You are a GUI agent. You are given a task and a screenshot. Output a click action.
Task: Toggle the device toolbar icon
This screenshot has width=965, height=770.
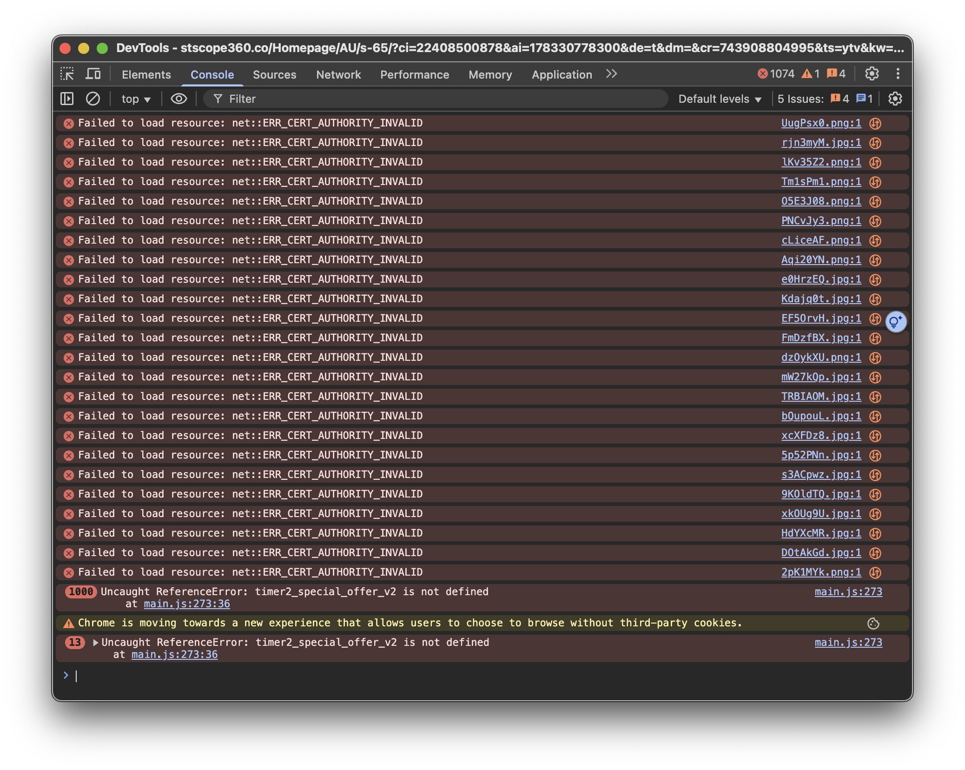point(93,74)
